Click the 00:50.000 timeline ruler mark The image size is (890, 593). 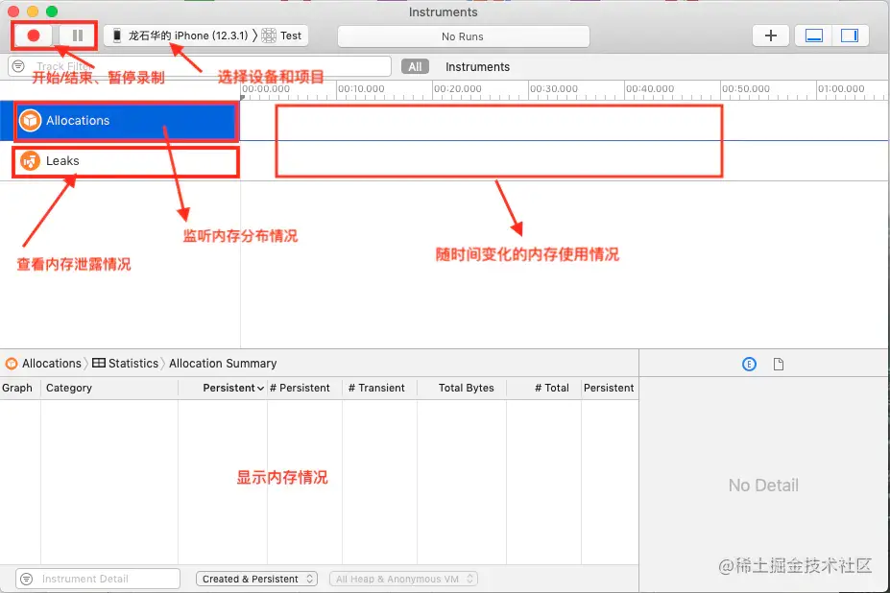pos(746,89)
